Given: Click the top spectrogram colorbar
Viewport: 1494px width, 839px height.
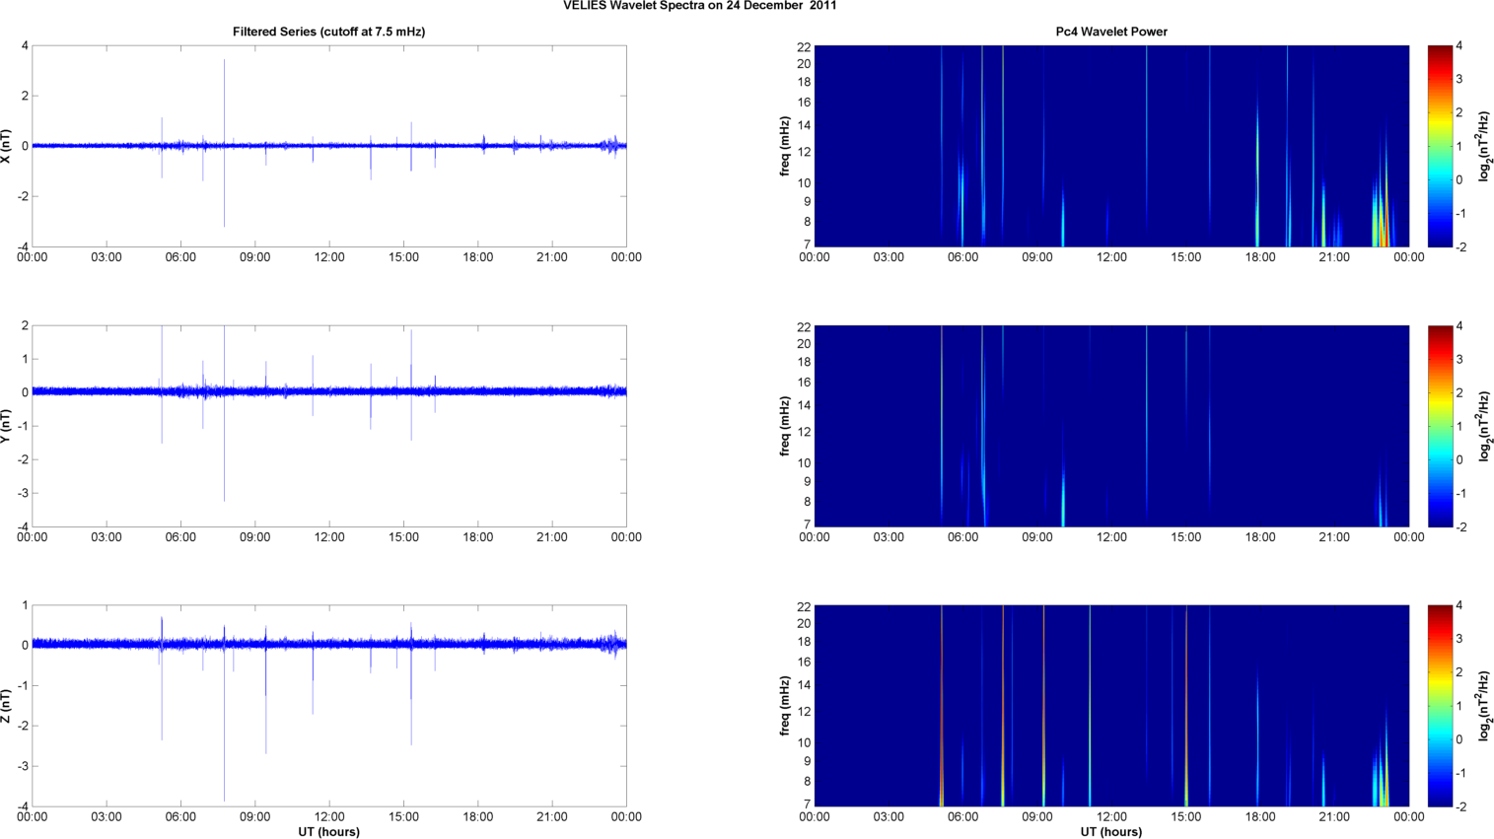Looking at the screenshot, I should pos(1439,146).
